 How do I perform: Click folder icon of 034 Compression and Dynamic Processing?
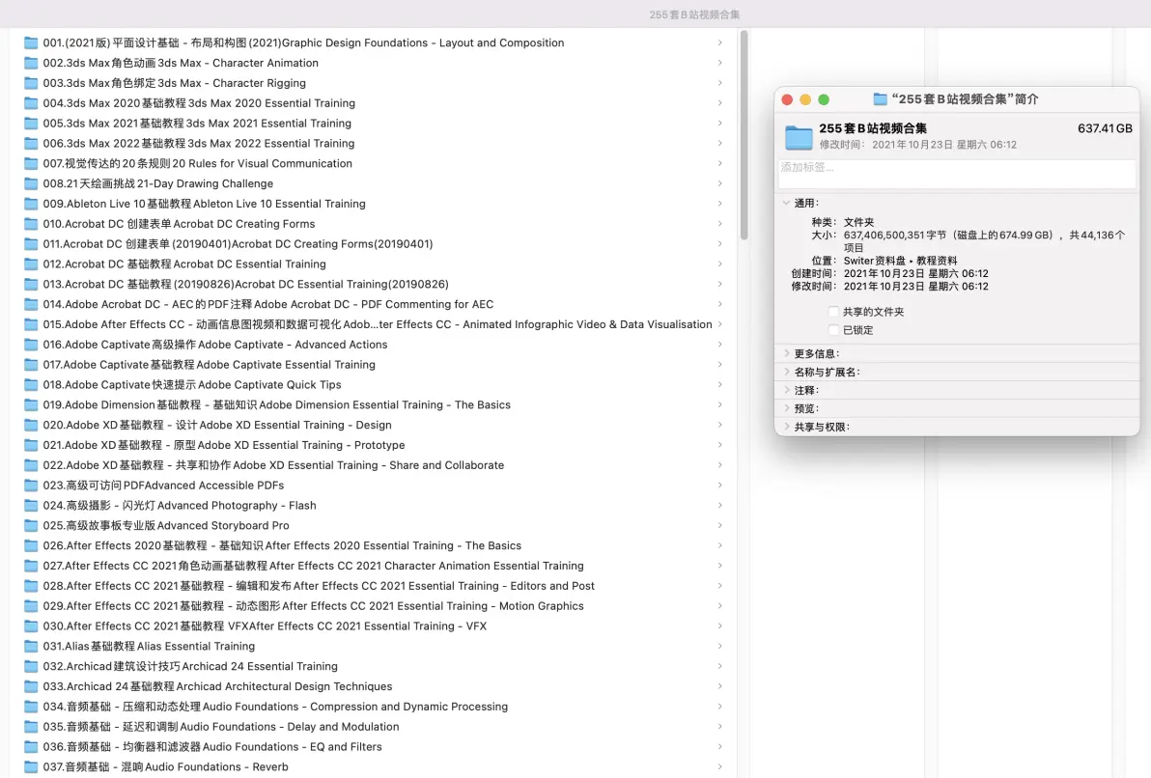(31, 707)
